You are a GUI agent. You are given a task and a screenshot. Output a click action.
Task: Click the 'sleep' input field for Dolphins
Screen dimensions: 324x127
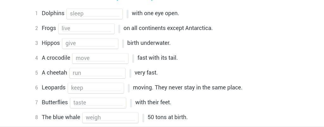coord(94,14)
